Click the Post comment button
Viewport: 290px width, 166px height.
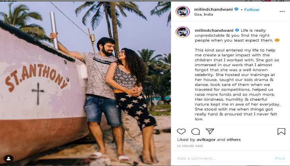coord(280,158)
